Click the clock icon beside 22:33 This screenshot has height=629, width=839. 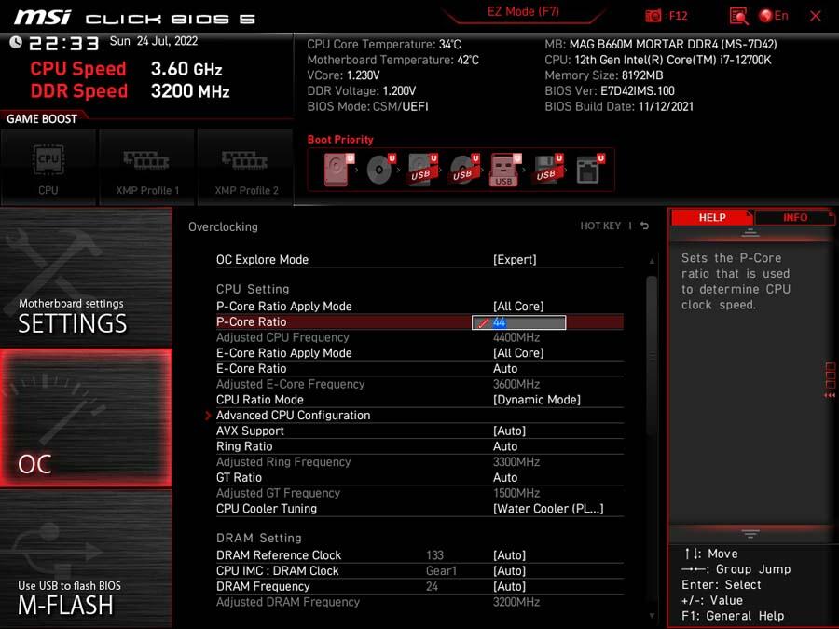tap(16, 42)
